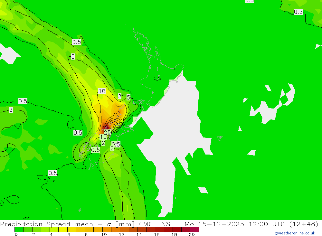322x236 pixels.
Task: Click the legend tick label '12'
Action: [122, 234]
